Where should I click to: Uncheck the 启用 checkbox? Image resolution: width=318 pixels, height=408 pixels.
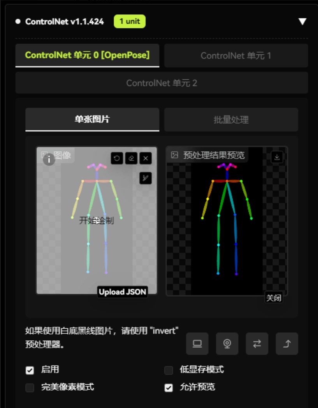pyautogui.click(x=30, y=370)
